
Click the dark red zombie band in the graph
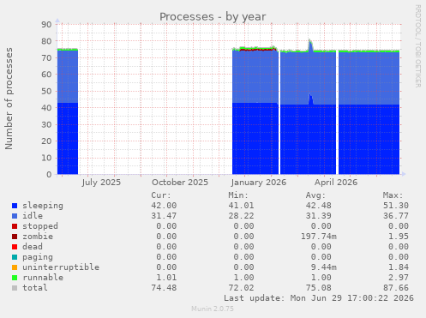coord(257,50)
